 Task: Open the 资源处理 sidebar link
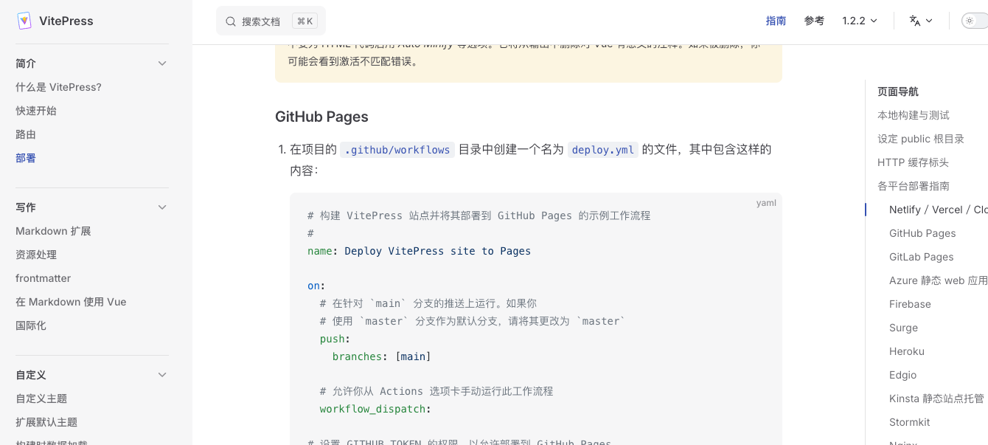(36, 255)
